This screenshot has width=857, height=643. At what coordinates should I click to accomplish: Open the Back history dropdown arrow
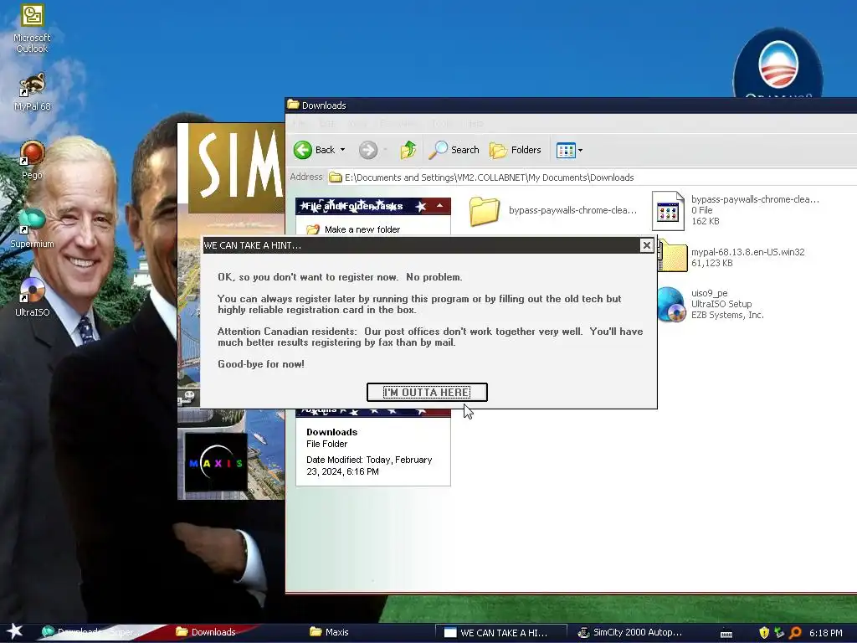342,150
